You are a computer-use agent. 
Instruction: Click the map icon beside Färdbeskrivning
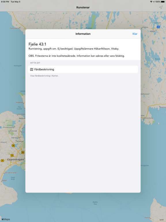(32, 69)
